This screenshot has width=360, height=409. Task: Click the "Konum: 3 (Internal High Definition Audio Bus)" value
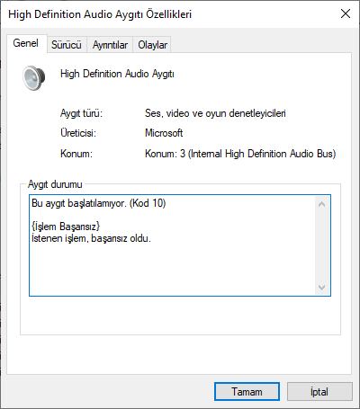tap(240, 154)
